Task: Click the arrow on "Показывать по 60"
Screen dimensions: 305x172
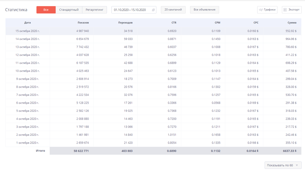Action: [x=297, y=165]
